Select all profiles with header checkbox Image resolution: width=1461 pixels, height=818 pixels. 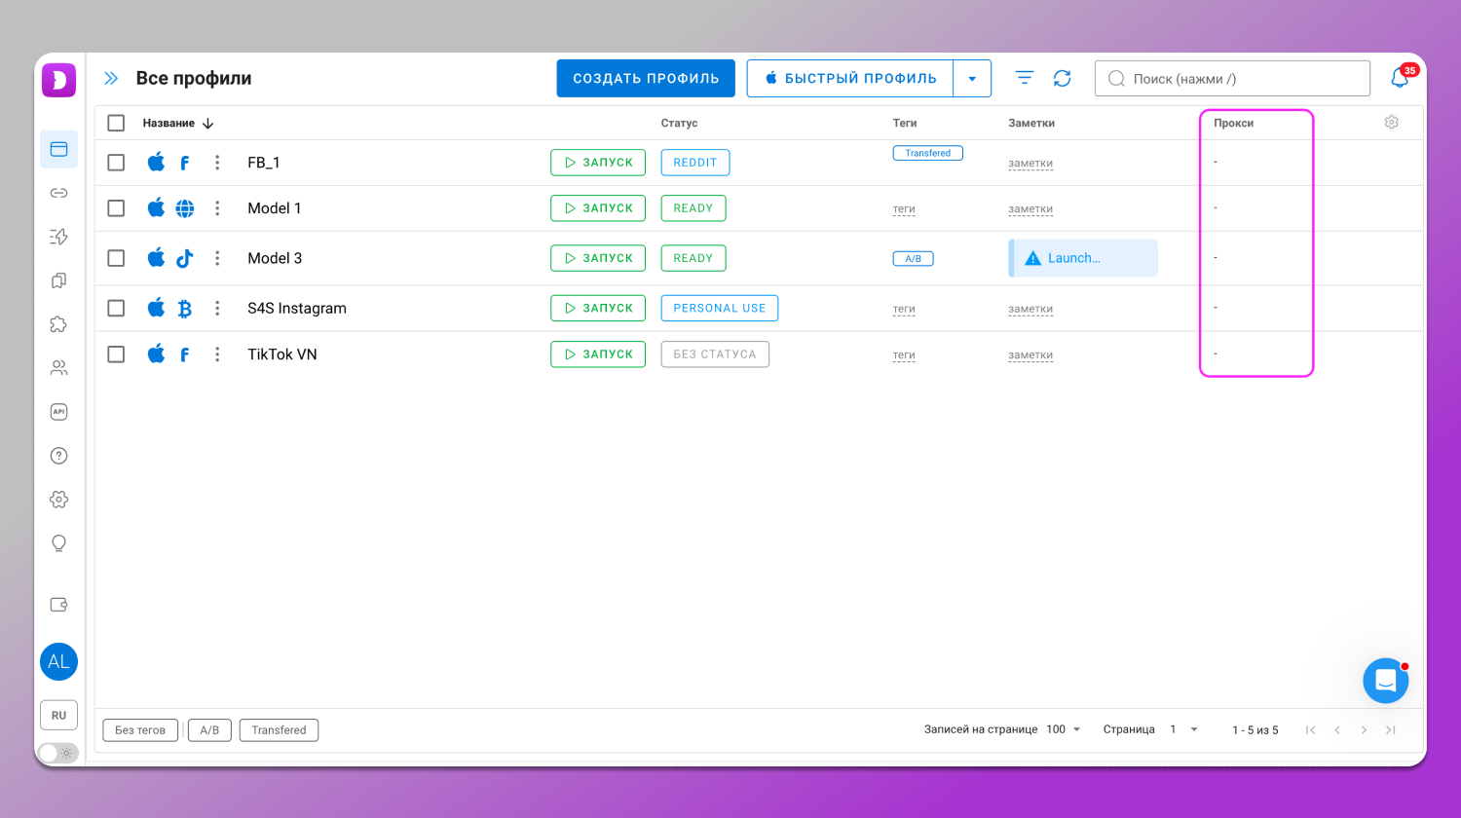[x=116, y=123]
